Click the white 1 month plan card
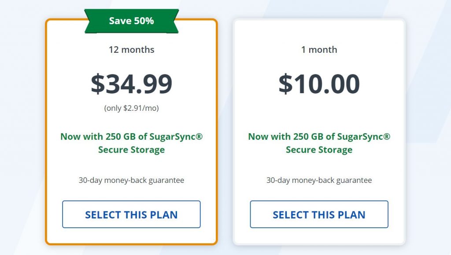Viewport: 451px width, 255px height. [319, 132]
